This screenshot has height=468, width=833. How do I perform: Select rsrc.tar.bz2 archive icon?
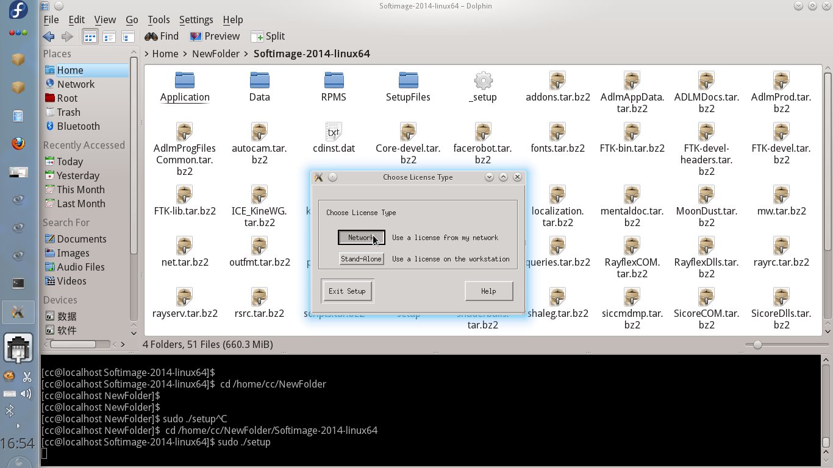pyautogui.click(x=259, y=297)
